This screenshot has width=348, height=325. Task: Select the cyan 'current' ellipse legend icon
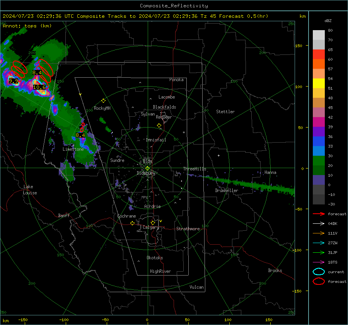319,272
